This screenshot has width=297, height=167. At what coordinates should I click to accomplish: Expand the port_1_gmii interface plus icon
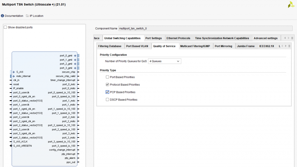click(75, 60)
